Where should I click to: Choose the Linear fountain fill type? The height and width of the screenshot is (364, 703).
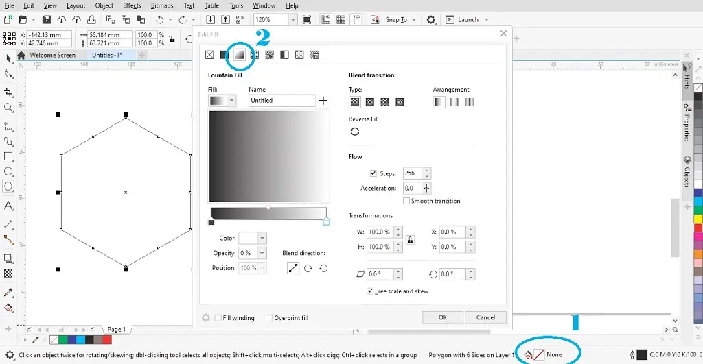[355, 102]
